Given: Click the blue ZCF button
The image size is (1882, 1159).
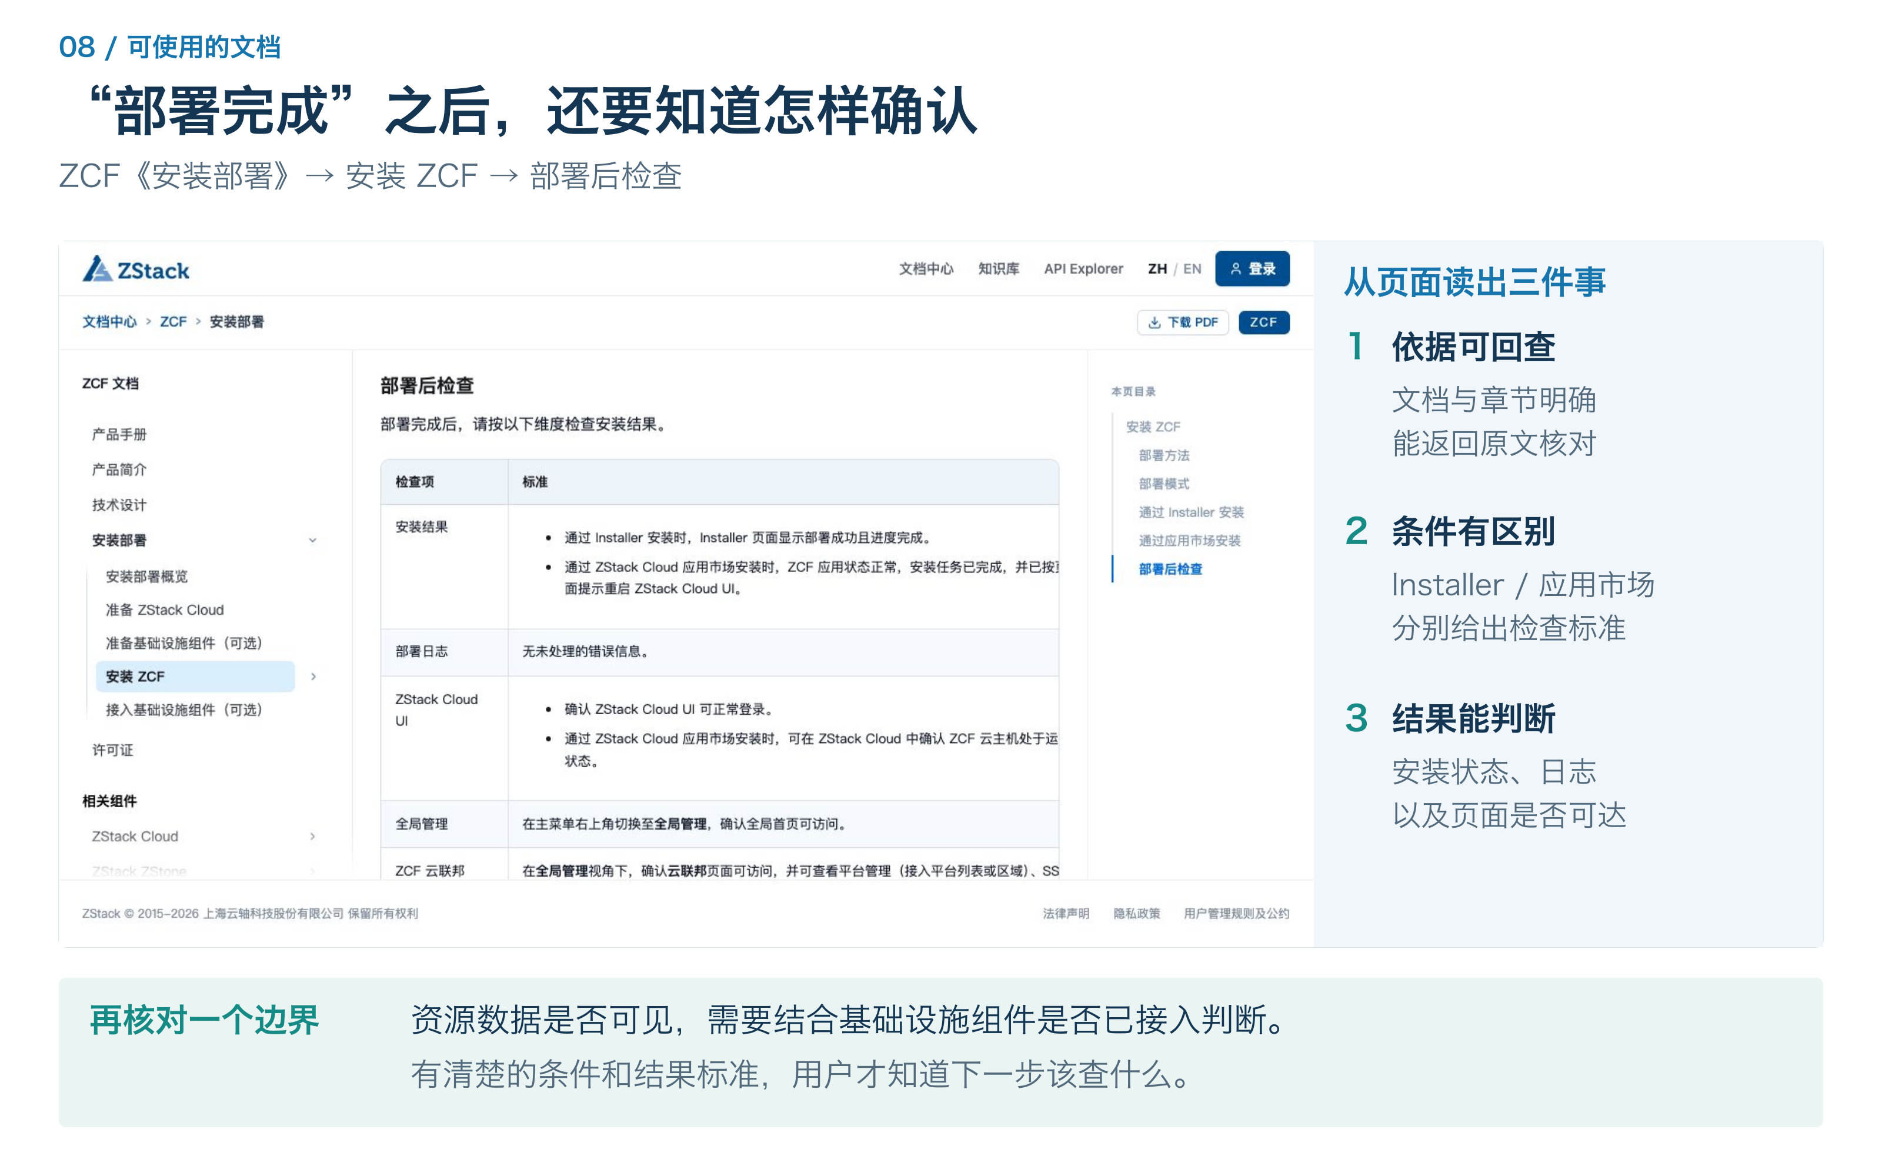Looking at the screenshot, I should pos(1264,323).
